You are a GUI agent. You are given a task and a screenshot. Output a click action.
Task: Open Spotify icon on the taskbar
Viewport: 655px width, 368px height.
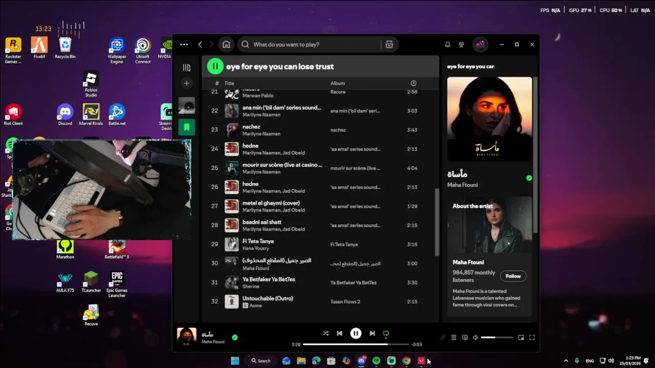(x=376, y=361)
